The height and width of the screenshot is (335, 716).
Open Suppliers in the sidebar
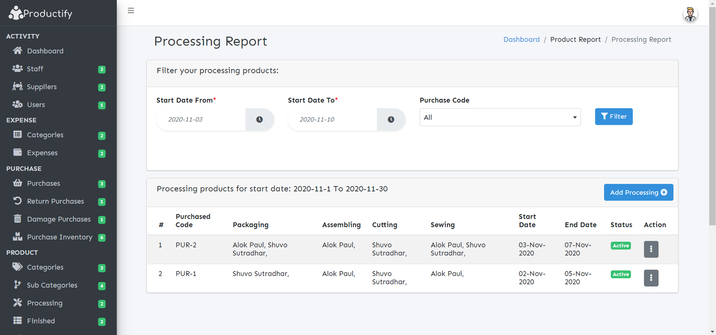(x=42, y=87)
